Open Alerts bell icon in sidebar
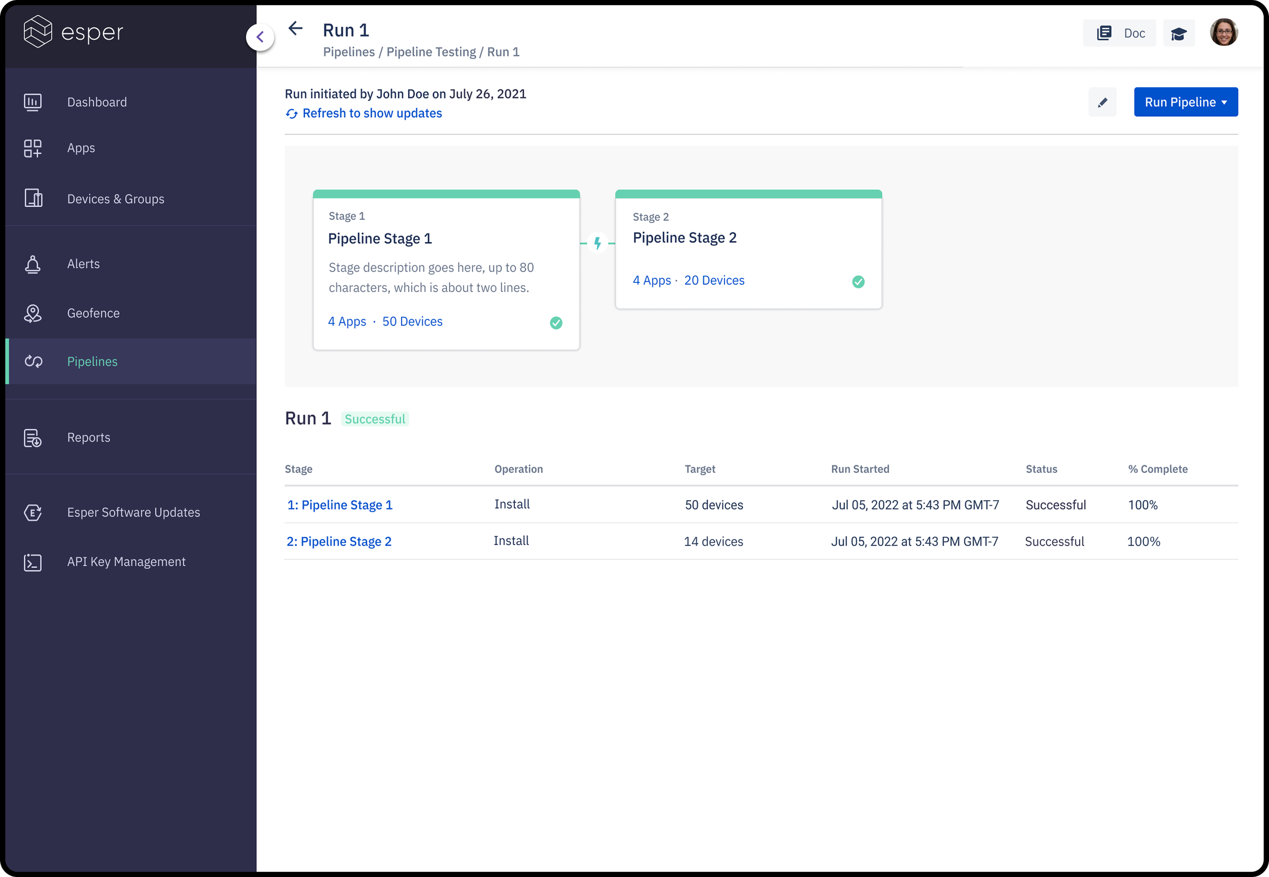The width and height of the screenshot is (1269, 877). pos(33,264)
